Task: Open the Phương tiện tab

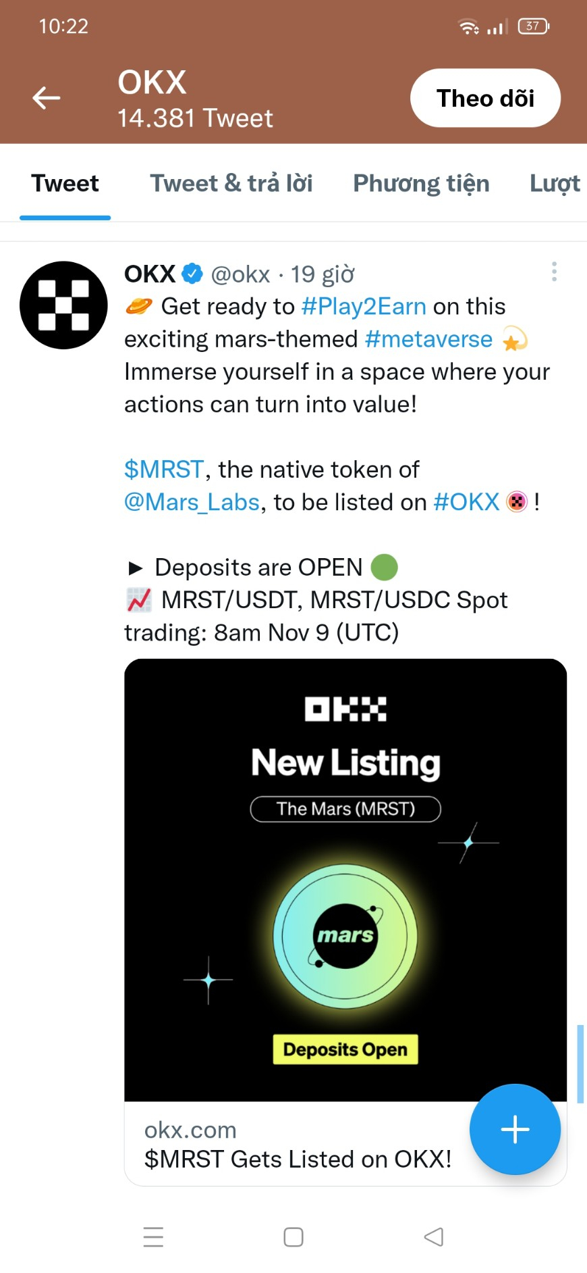Action: [x=421, y=184]
